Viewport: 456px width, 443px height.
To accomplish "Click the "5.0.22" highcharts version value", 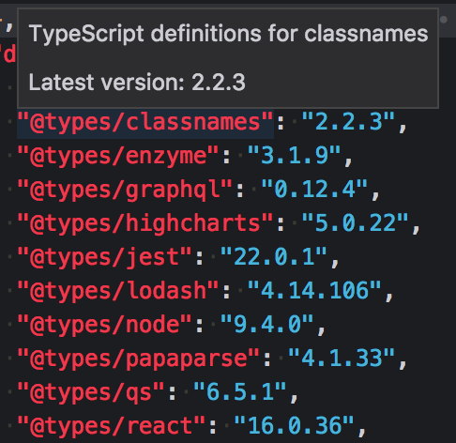I will [x=355, y=223].
